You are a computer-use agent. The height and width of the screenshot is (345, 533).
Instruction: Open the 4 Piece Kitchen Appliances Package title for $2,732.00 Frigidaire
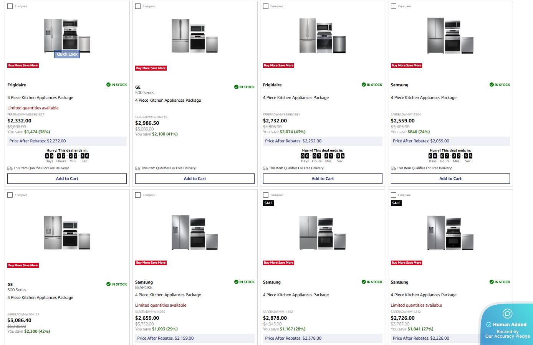click(x=296, y=97)
